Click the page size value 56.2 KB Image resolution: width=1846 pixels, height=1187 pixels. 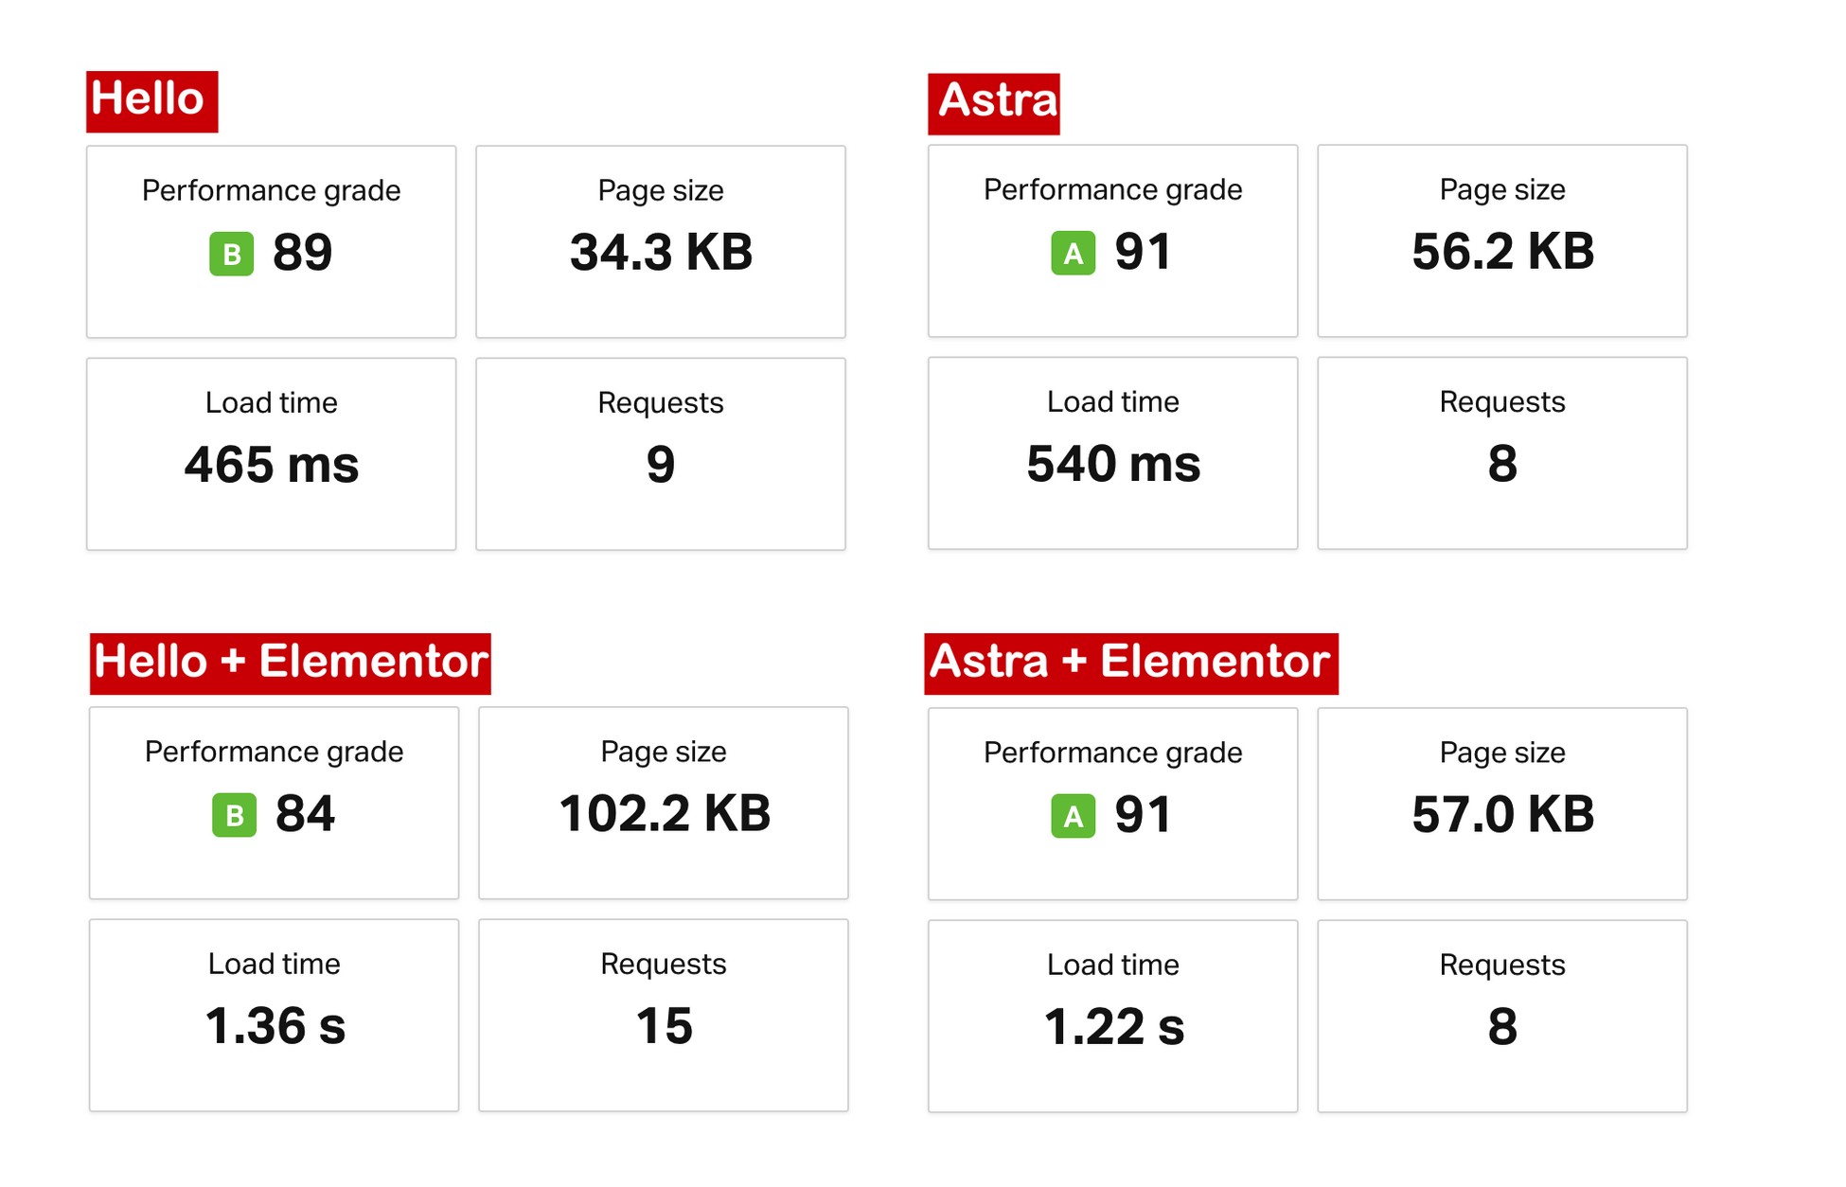(1502, 252)
